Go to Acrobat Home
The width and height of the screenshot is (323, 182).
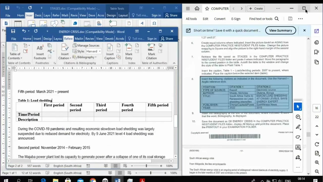click(x=197, y=9)
